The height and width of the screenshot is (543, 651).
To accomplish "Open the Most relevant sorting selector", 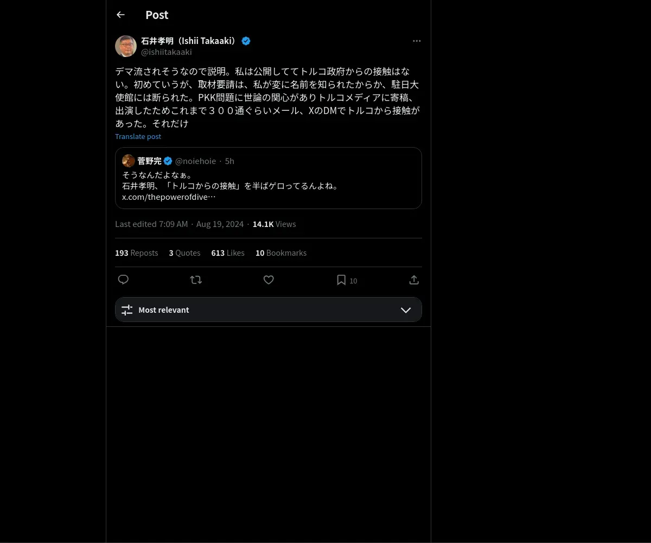I will coord(269,310).
